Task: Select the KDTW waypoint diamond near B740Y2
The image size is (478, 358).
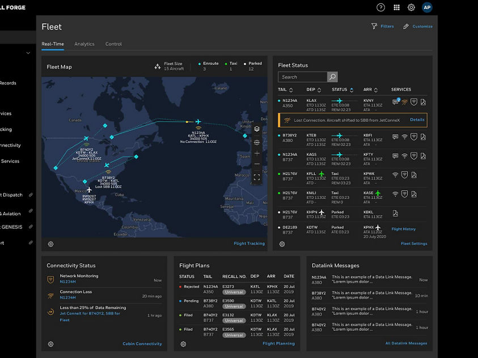Action: pyautogui.click(x=105, y=125)
